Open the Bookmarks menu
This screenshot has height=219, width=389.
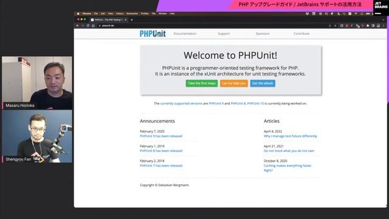click(133, 13)
